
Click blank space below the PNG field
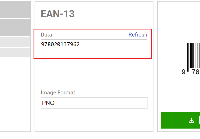94,120
